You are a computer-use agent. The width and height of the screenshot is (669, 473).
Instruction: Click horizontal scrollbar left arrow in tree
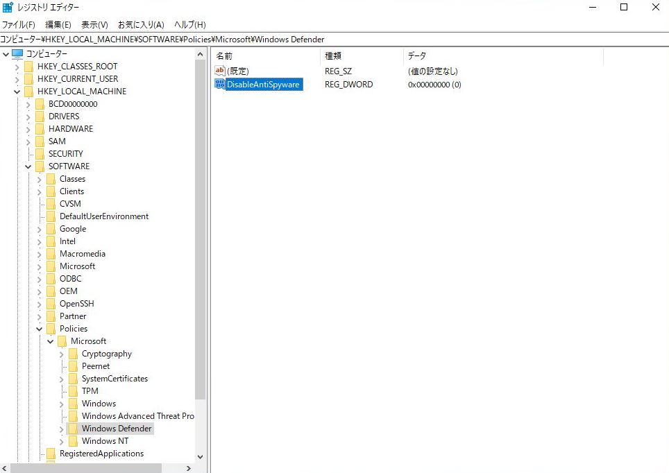(x=5, y=468)
